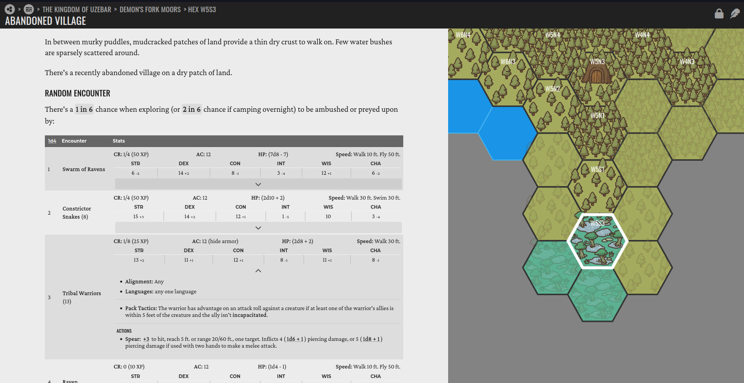
Task: Open the Hex W5S3 breadcrumb link
Action: click(202, 10)
